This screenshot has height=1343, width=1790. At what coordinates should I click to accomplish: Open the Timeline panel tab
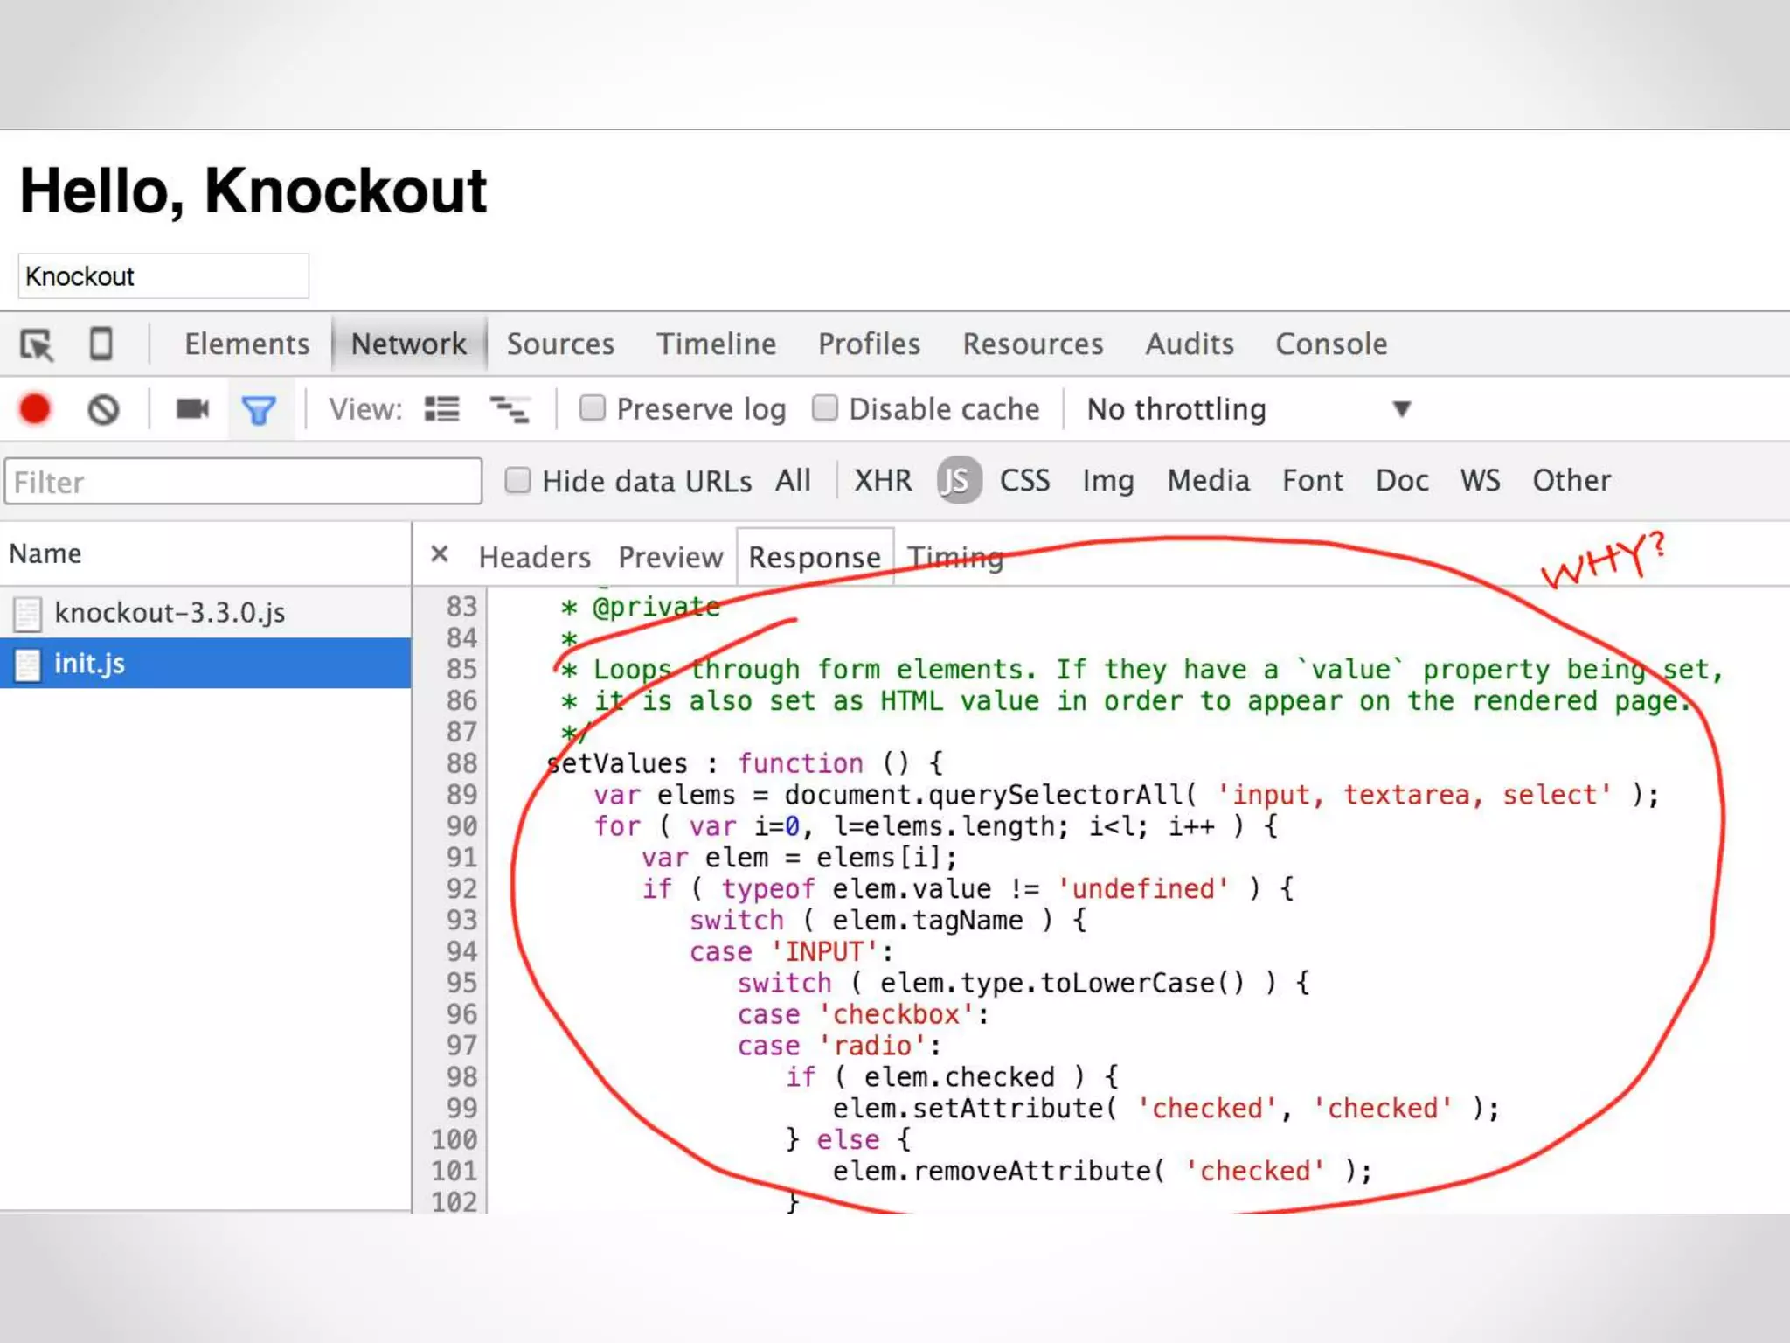coord(716,344)
